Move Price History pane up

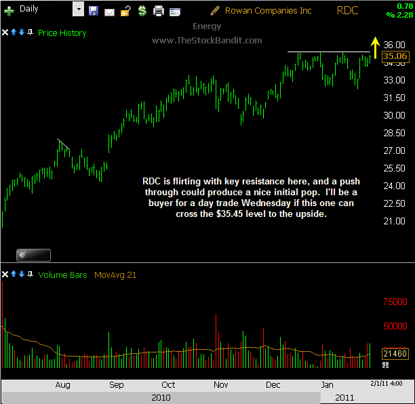click(x=14, y=33)
